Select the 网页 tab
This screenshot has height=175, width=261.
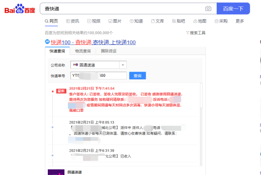coord(51,21)
